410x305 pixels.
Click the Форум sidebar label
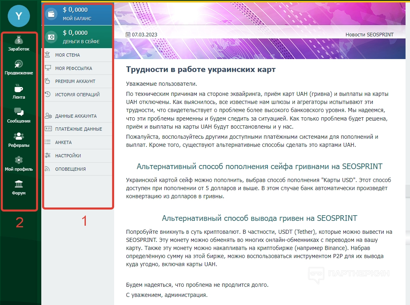[x=19, y=193]
